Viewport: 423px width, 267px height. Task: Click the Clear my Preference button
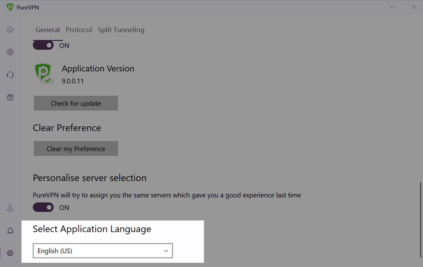click(x=76, y=148)
